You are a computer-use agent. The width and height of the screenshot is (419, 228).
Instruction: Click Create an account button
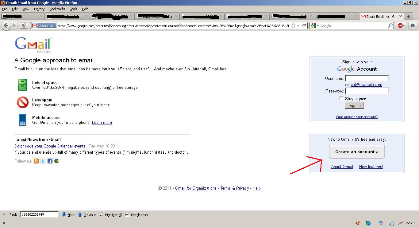point(357,152)
